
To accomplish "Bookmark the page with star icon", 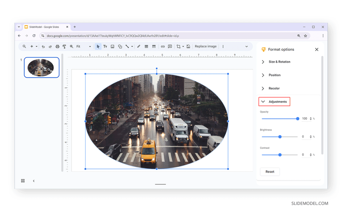I will coord(305,36).
